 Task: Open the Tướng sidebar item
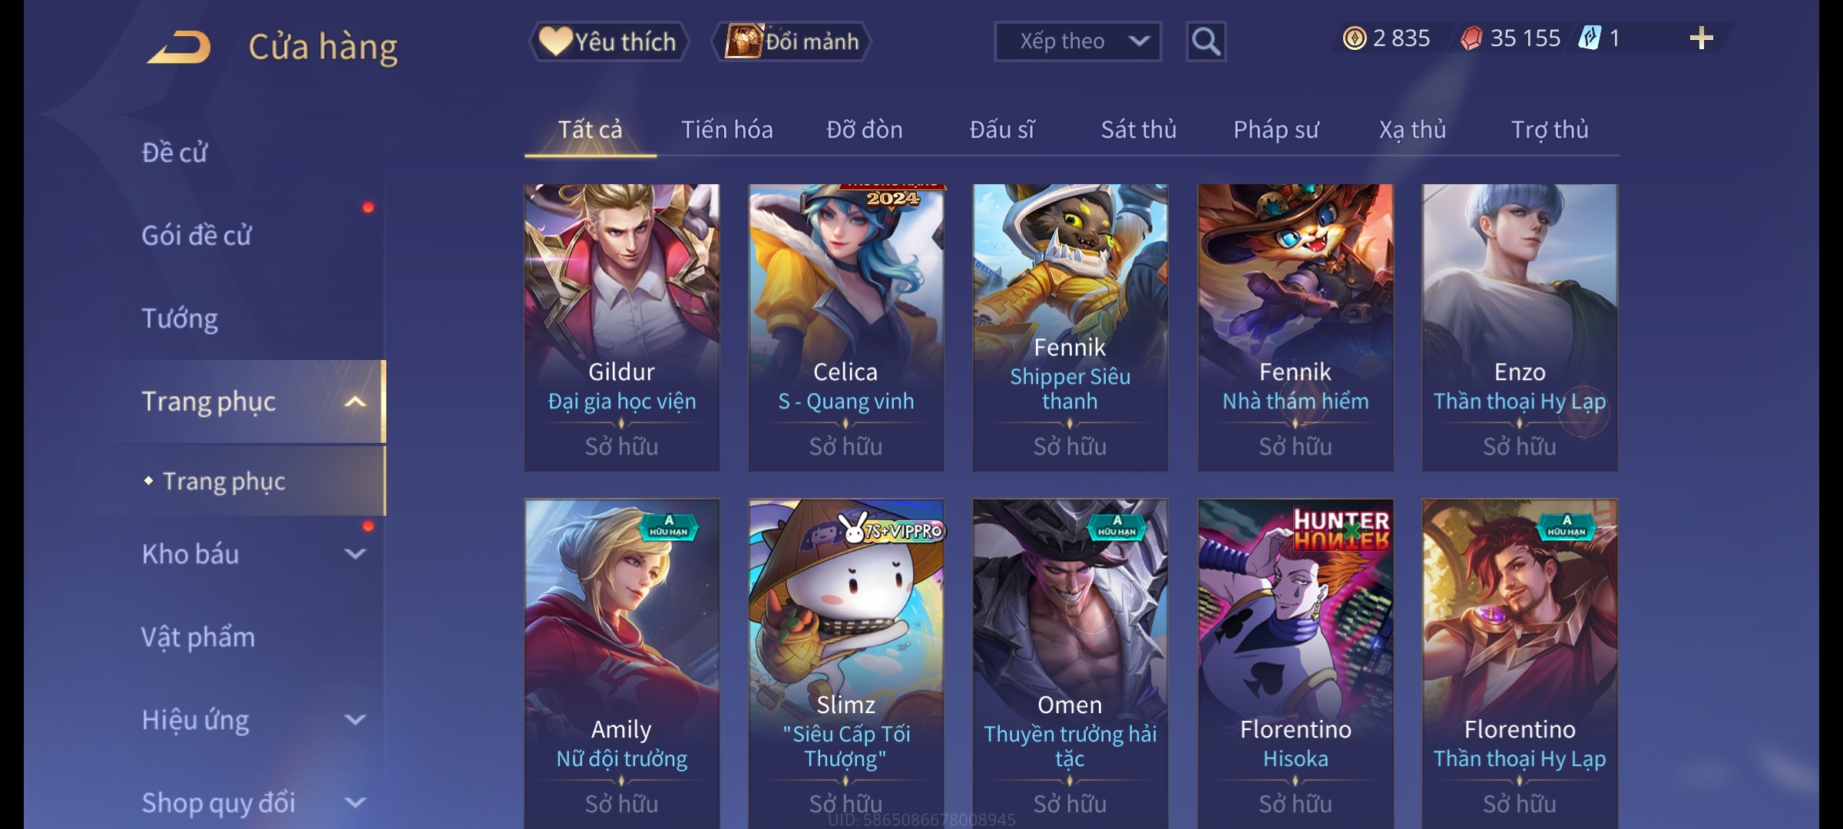click(180, 319)
